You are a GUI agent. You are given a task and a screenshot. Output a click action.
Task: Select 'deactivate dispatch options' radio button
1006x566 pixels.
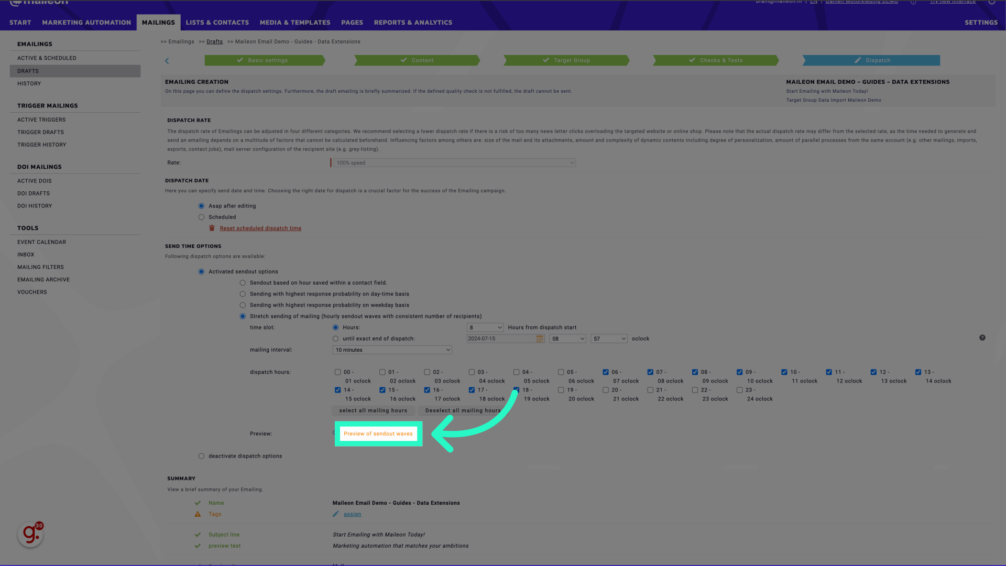point(201,456)
